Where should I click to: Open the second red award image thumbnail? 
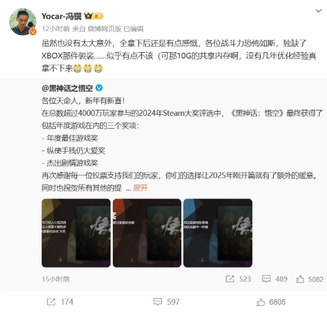147,232
